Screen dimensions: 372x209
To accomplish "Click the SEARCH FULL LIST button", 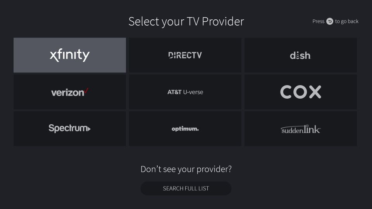I will tap(186, 188).
